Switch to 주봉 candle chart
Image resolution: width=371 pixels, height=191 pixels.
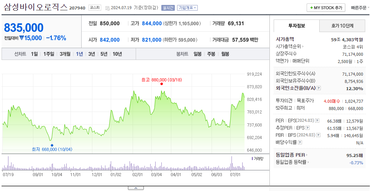211,54
